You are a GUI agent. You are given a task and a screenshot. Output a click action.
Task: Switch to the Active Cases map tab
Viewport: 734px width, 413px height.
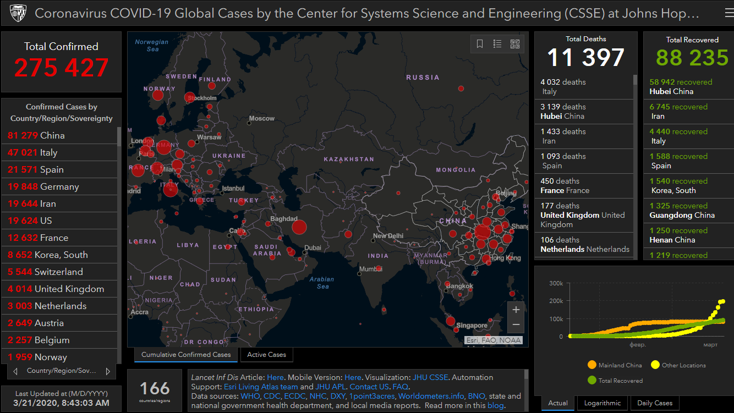(x=266, y=355)
